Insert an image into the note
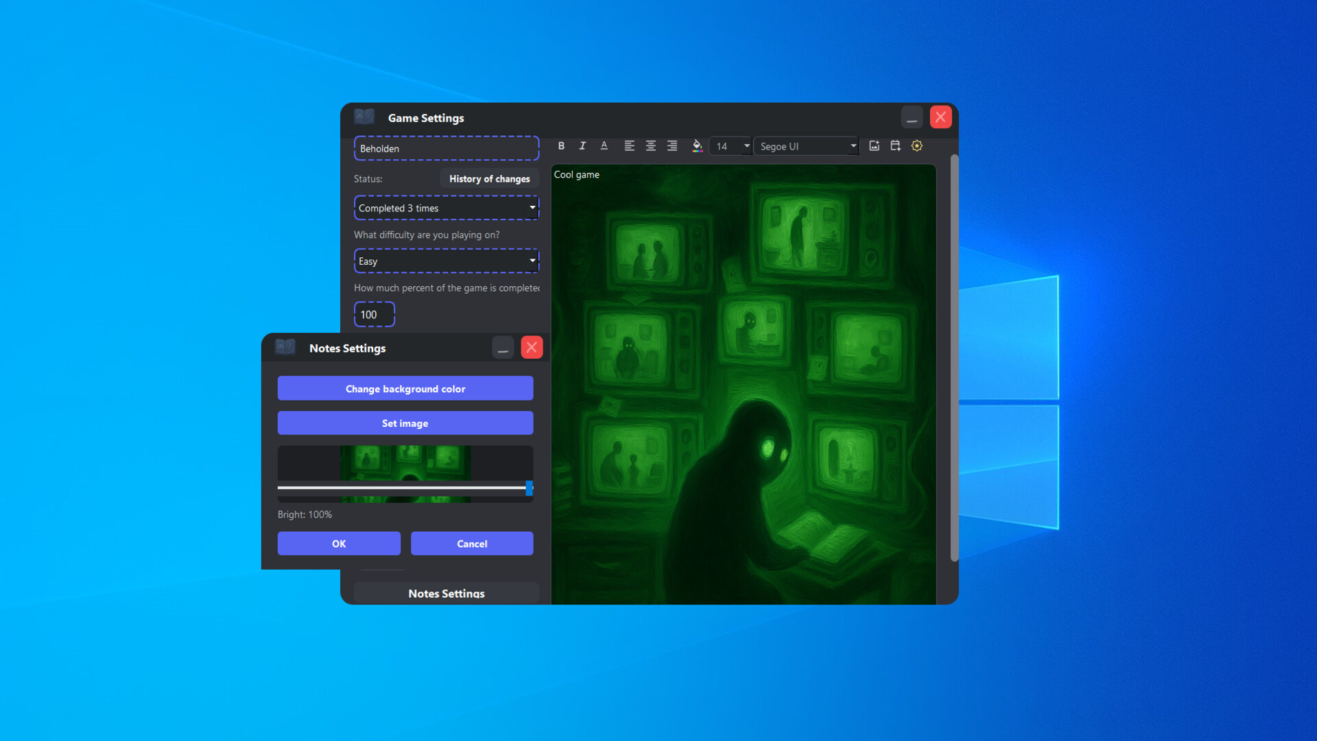The height and width of the screenshot is (741, 1317). pyautogui.click(x=873, y=145)
